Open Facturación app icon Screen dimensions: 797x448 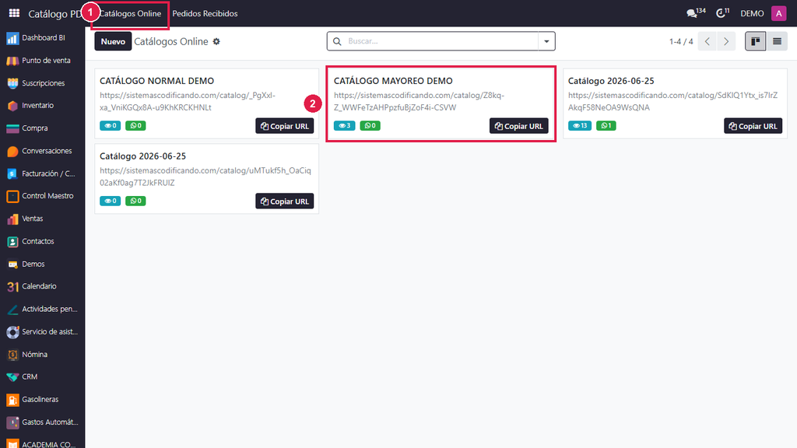[12, 173]
